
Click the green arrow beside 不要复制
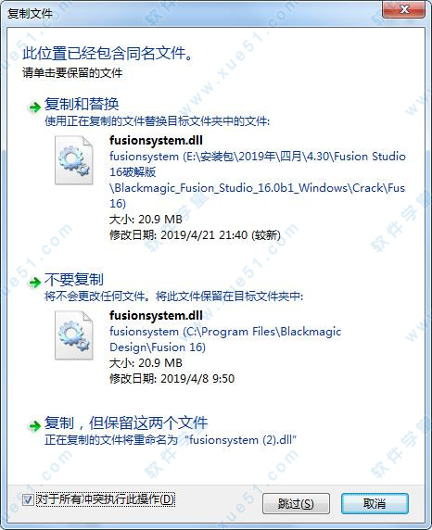[34, 282]
